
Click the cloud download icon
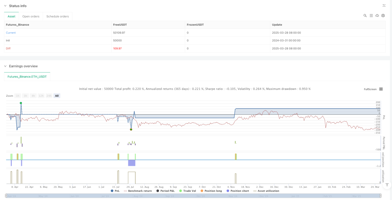[377, 16]
